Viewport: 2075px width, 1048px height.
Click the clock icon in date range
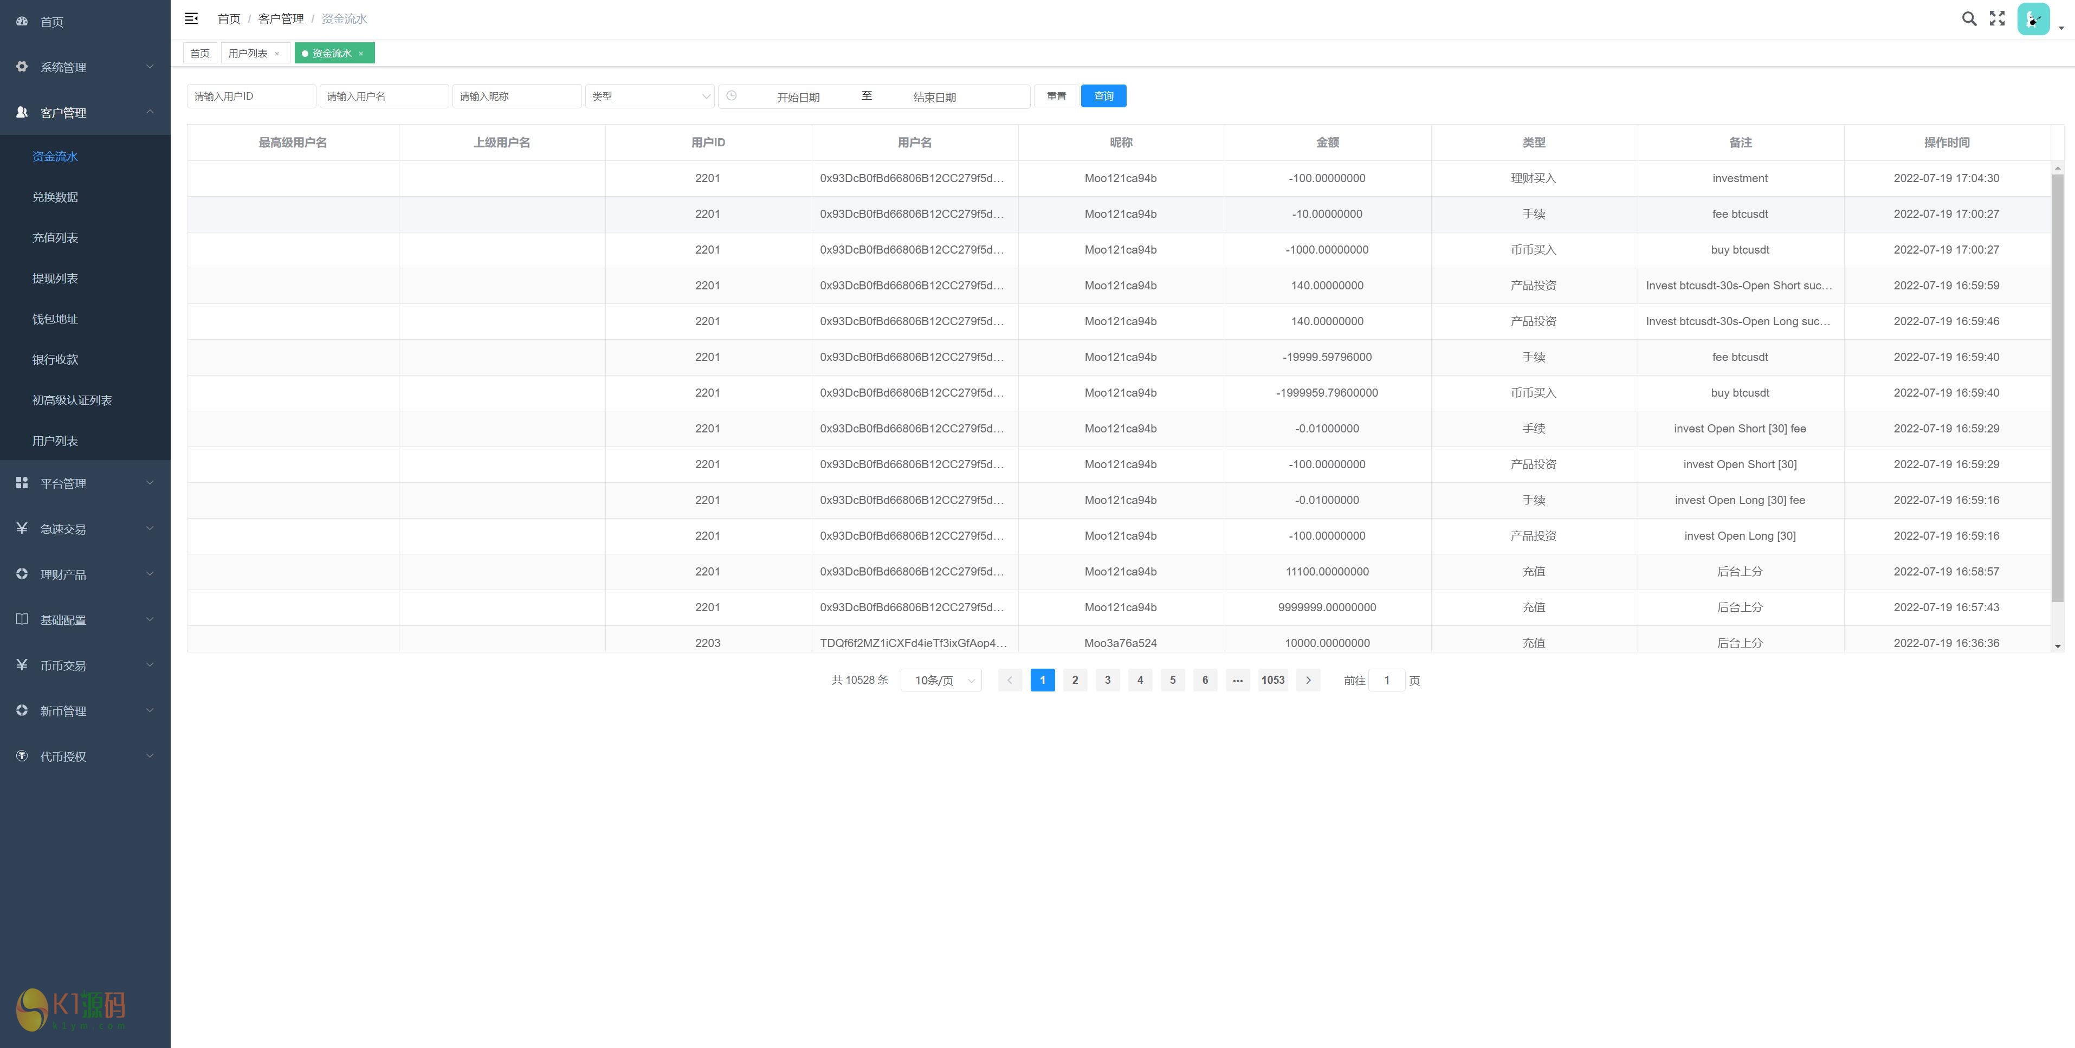coord(732,96)
